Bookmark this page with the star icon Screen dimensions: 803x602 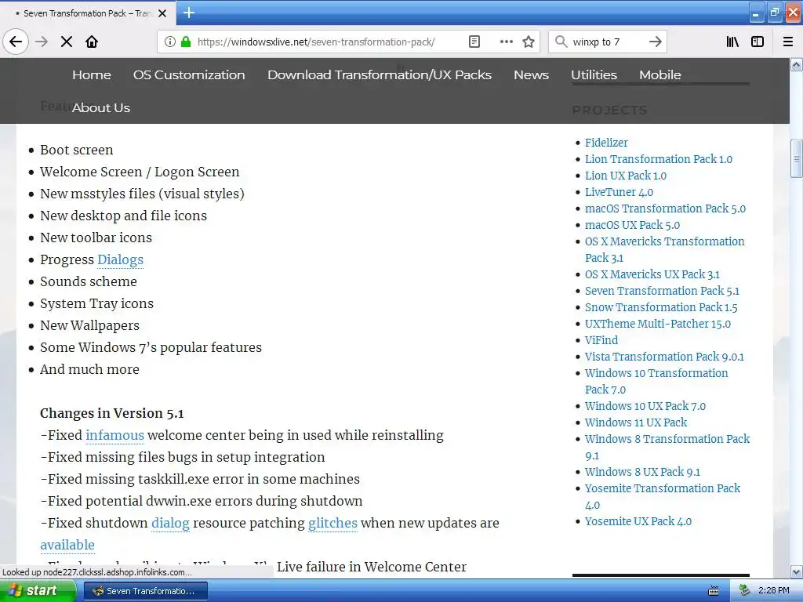(x=529, y=42)
